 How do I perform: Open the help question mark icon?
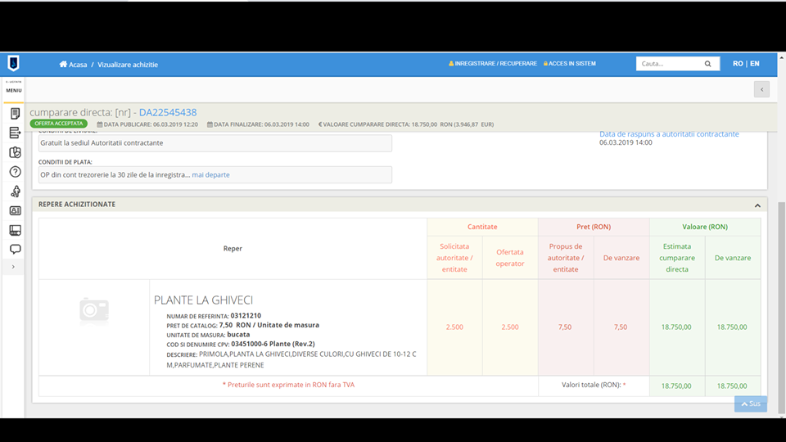(15, 172)
